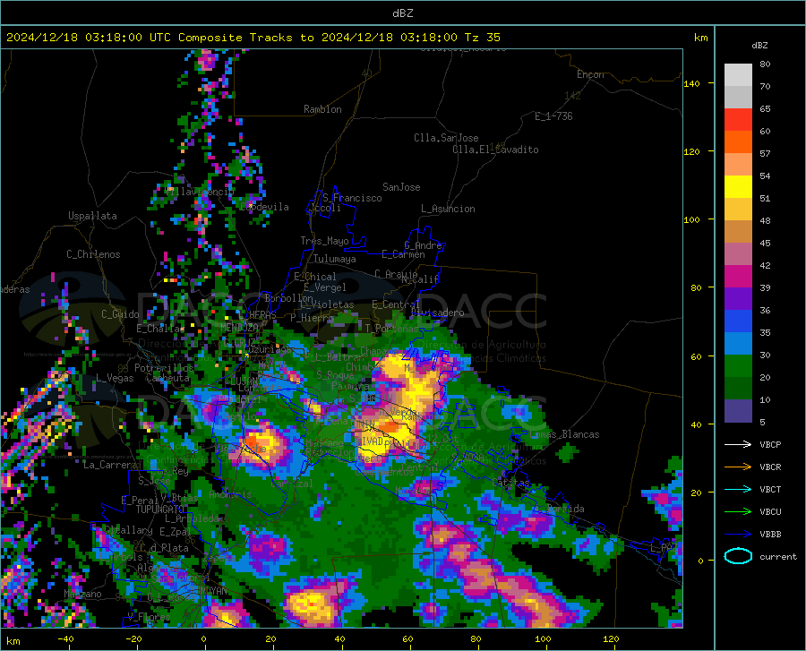Click the 'Anchoris' place label

pos(230,494)
